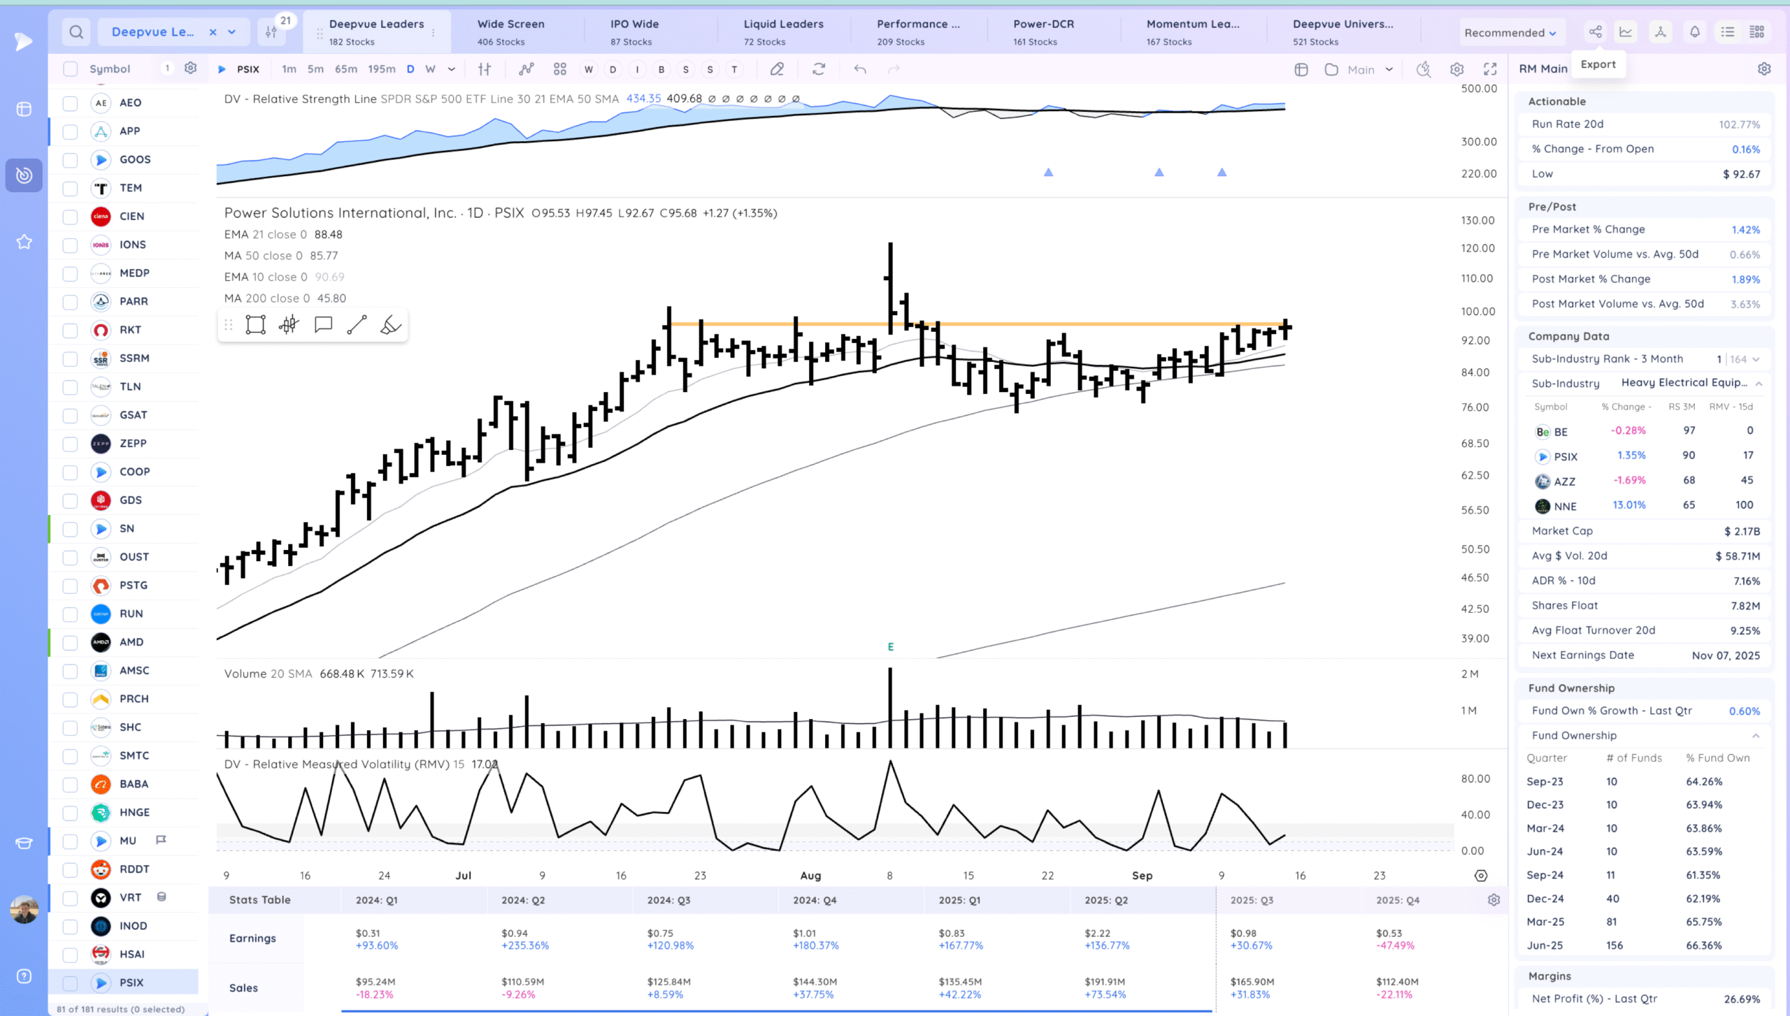Image resolution: width=1790 pixels, height=1016 pixels.
Task: Click the share/export icon
Action: [1595, 32]
